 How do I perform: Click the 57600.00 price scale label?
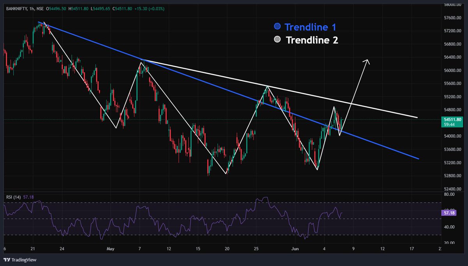(x=452, y=18)
